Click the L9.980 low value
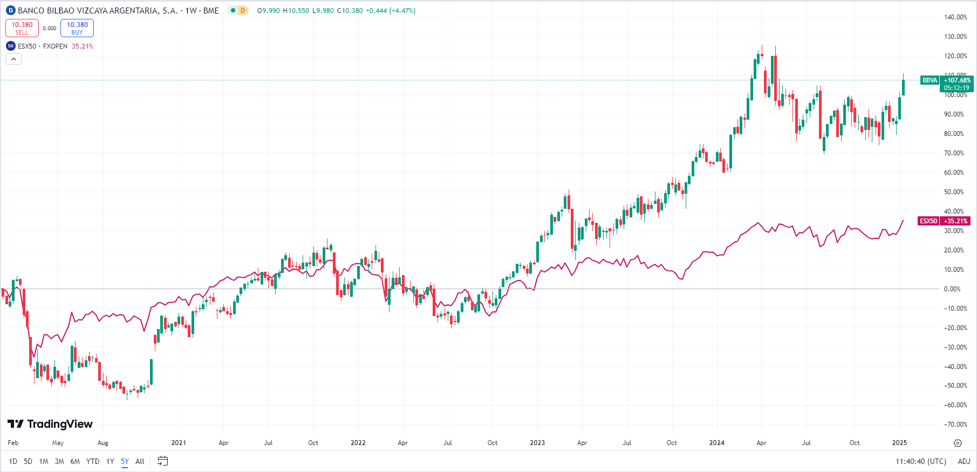The image size is (977, 472). pos(323,10)
